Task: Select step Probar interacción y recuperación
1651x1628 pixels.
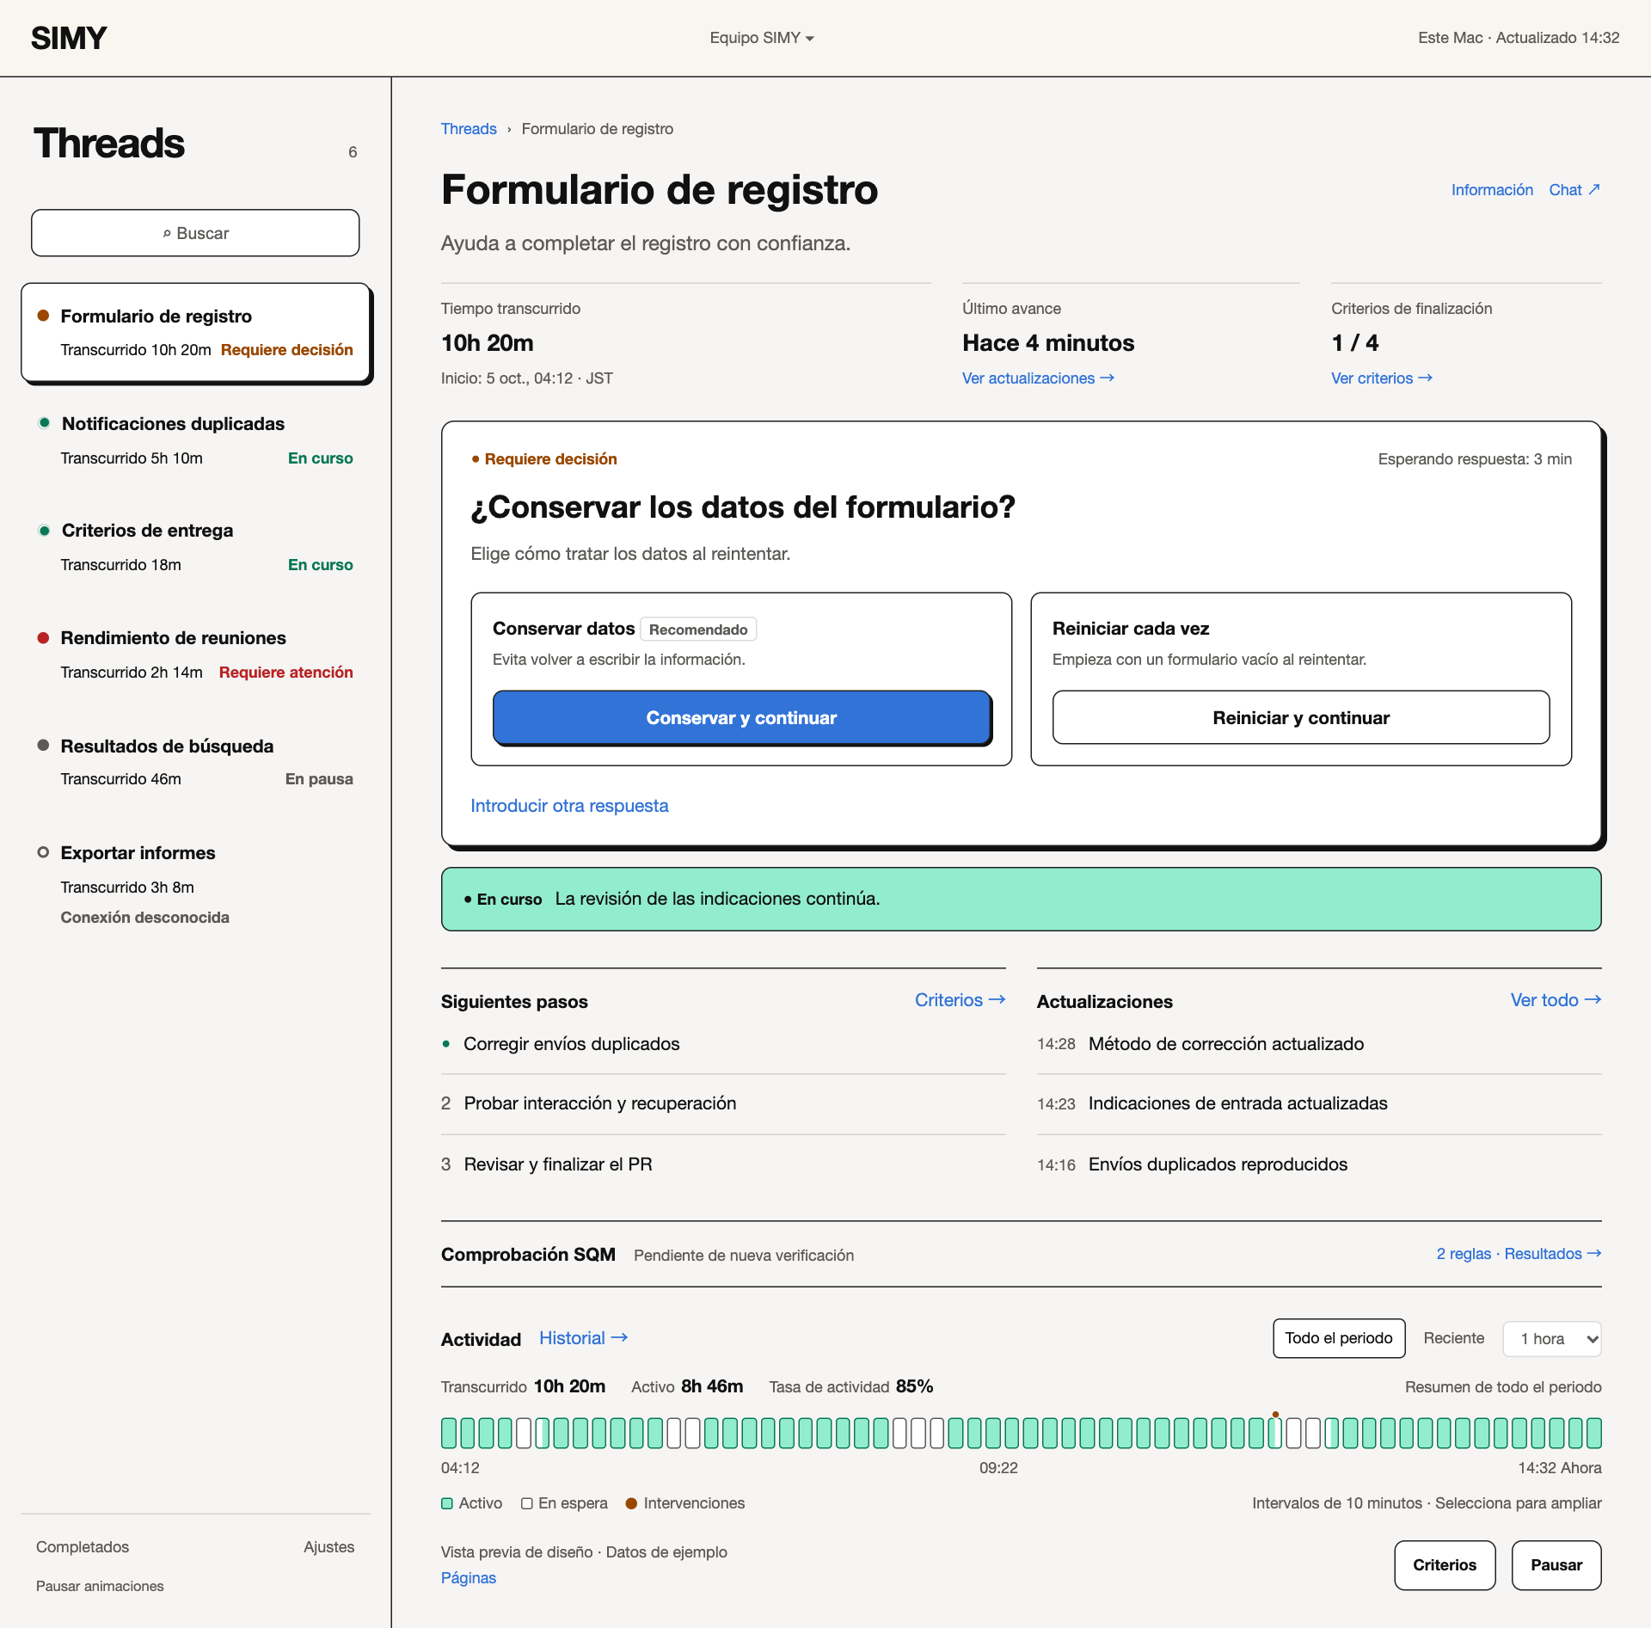Action: pos(723,1103)
